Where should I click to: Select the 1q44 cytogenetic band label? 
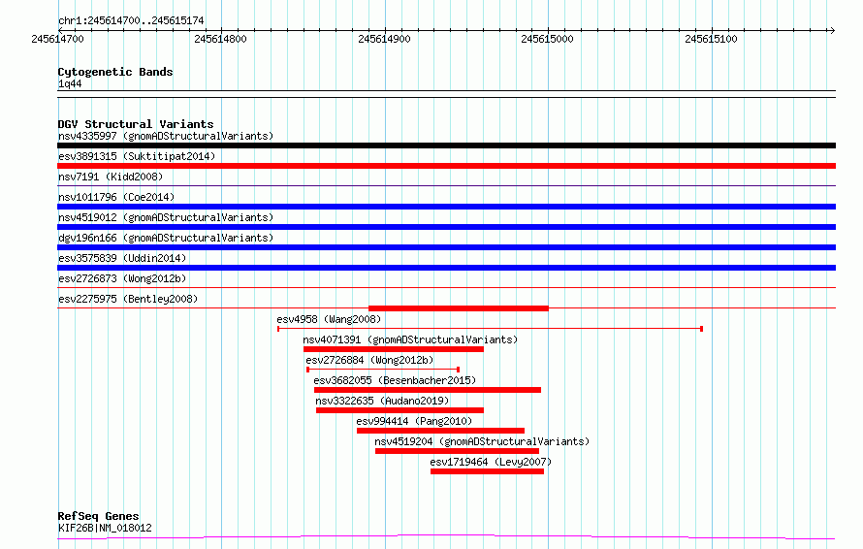[x=70, y=83]
